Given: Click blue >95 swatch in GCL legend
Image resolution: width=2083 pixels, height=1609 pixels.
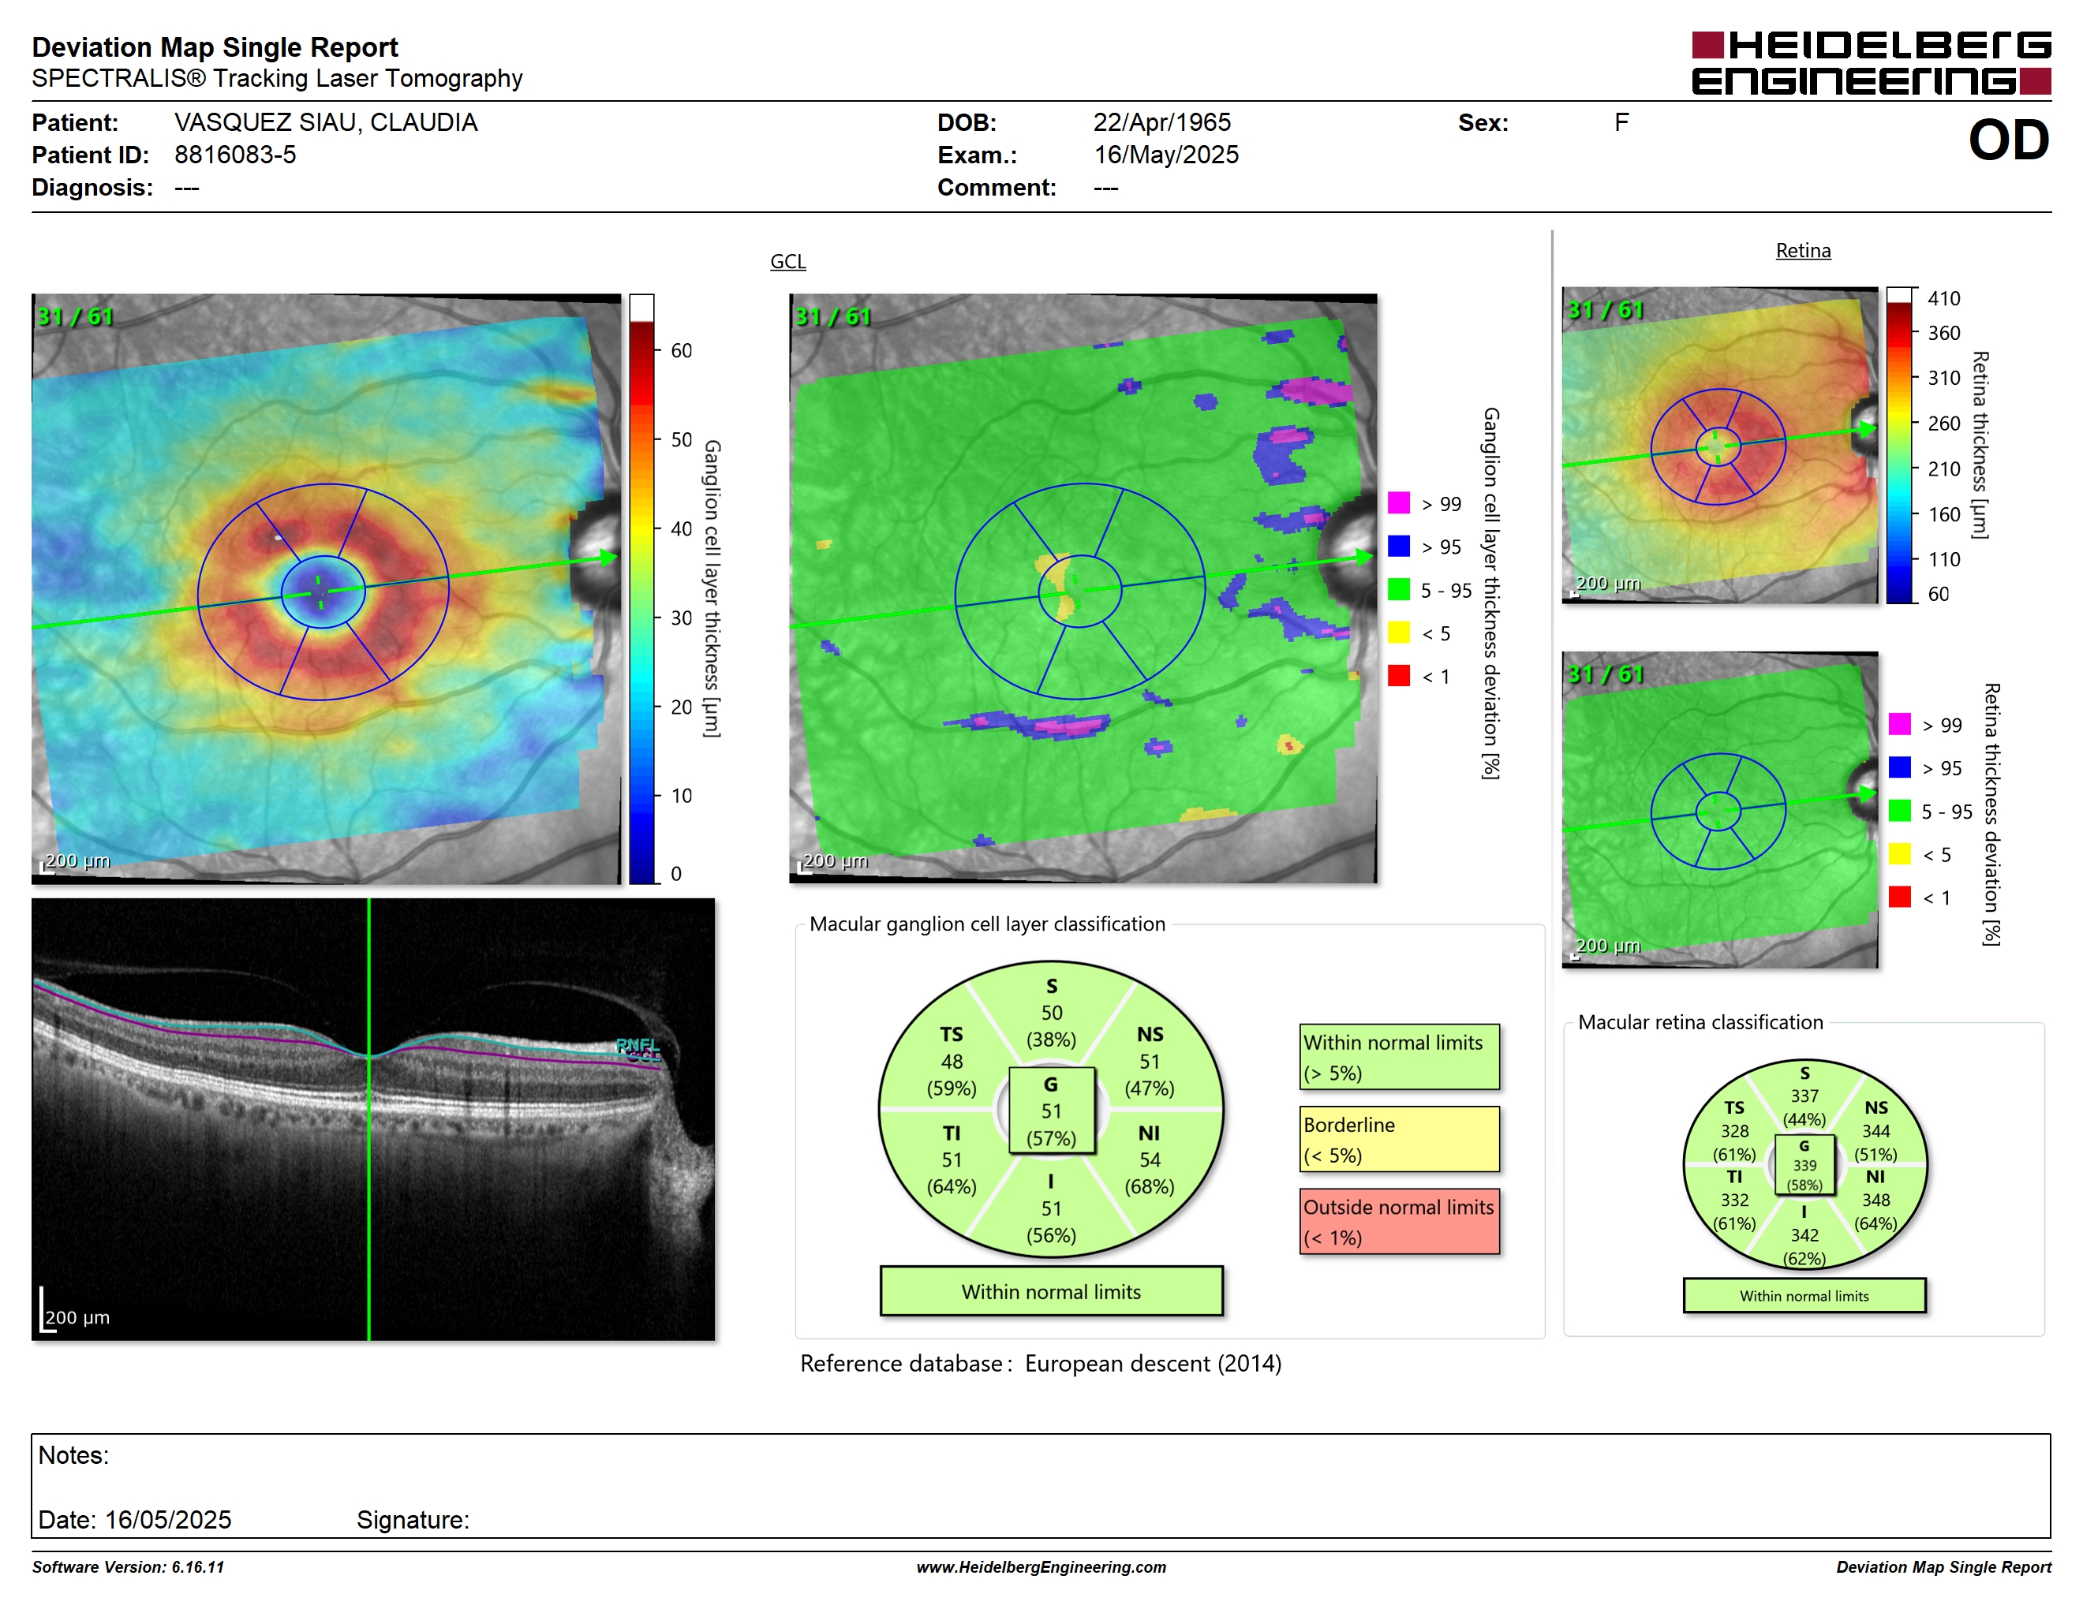Looking at the screenshot, I should pyautogui.click(x=1398, y=546).
